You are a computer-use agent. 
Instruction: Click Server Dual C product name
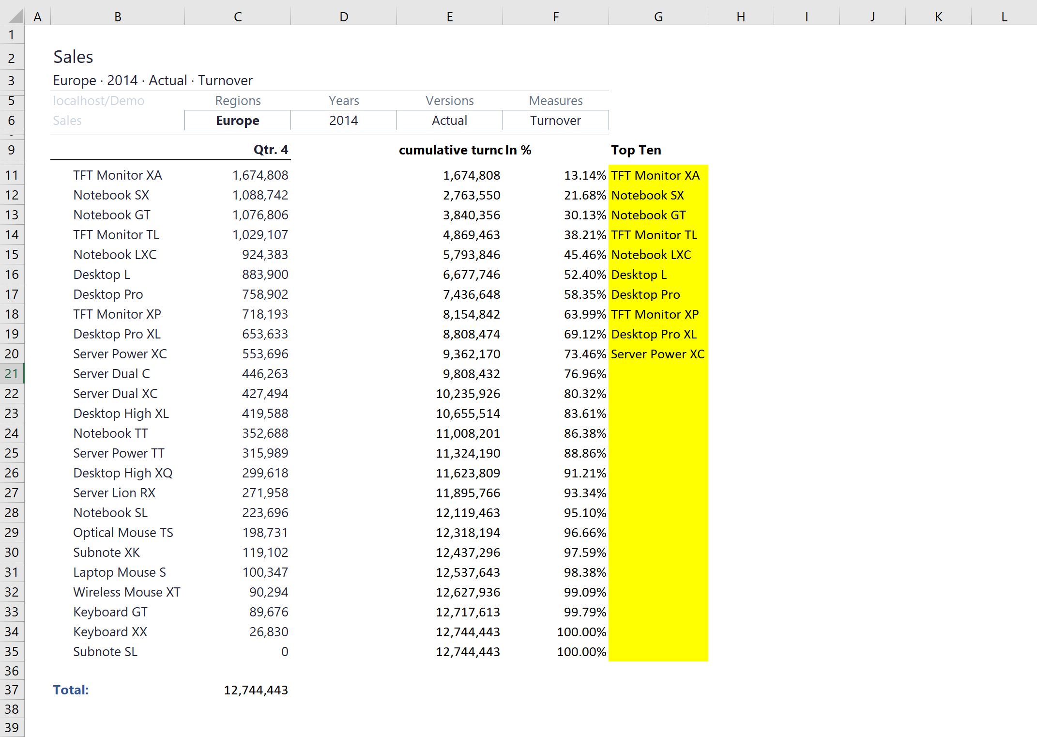pyautogui.click(x=111, y=374)
